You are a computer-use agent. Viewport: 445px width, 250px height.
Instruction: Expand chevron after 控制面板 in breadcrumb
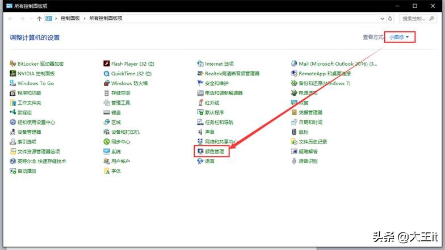84,18
